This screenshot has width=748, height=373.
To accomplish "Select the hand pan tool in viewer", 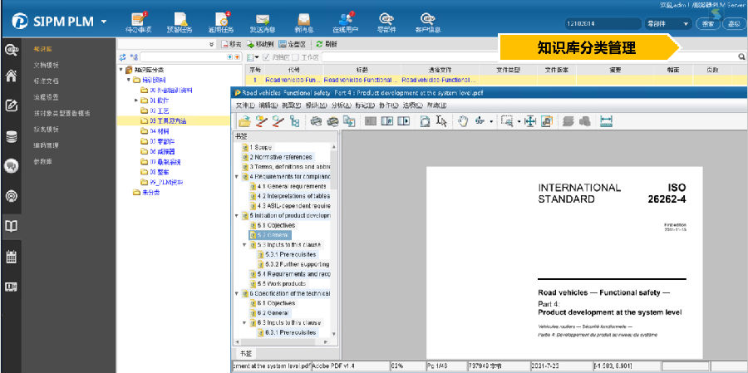I will (463, 121).
